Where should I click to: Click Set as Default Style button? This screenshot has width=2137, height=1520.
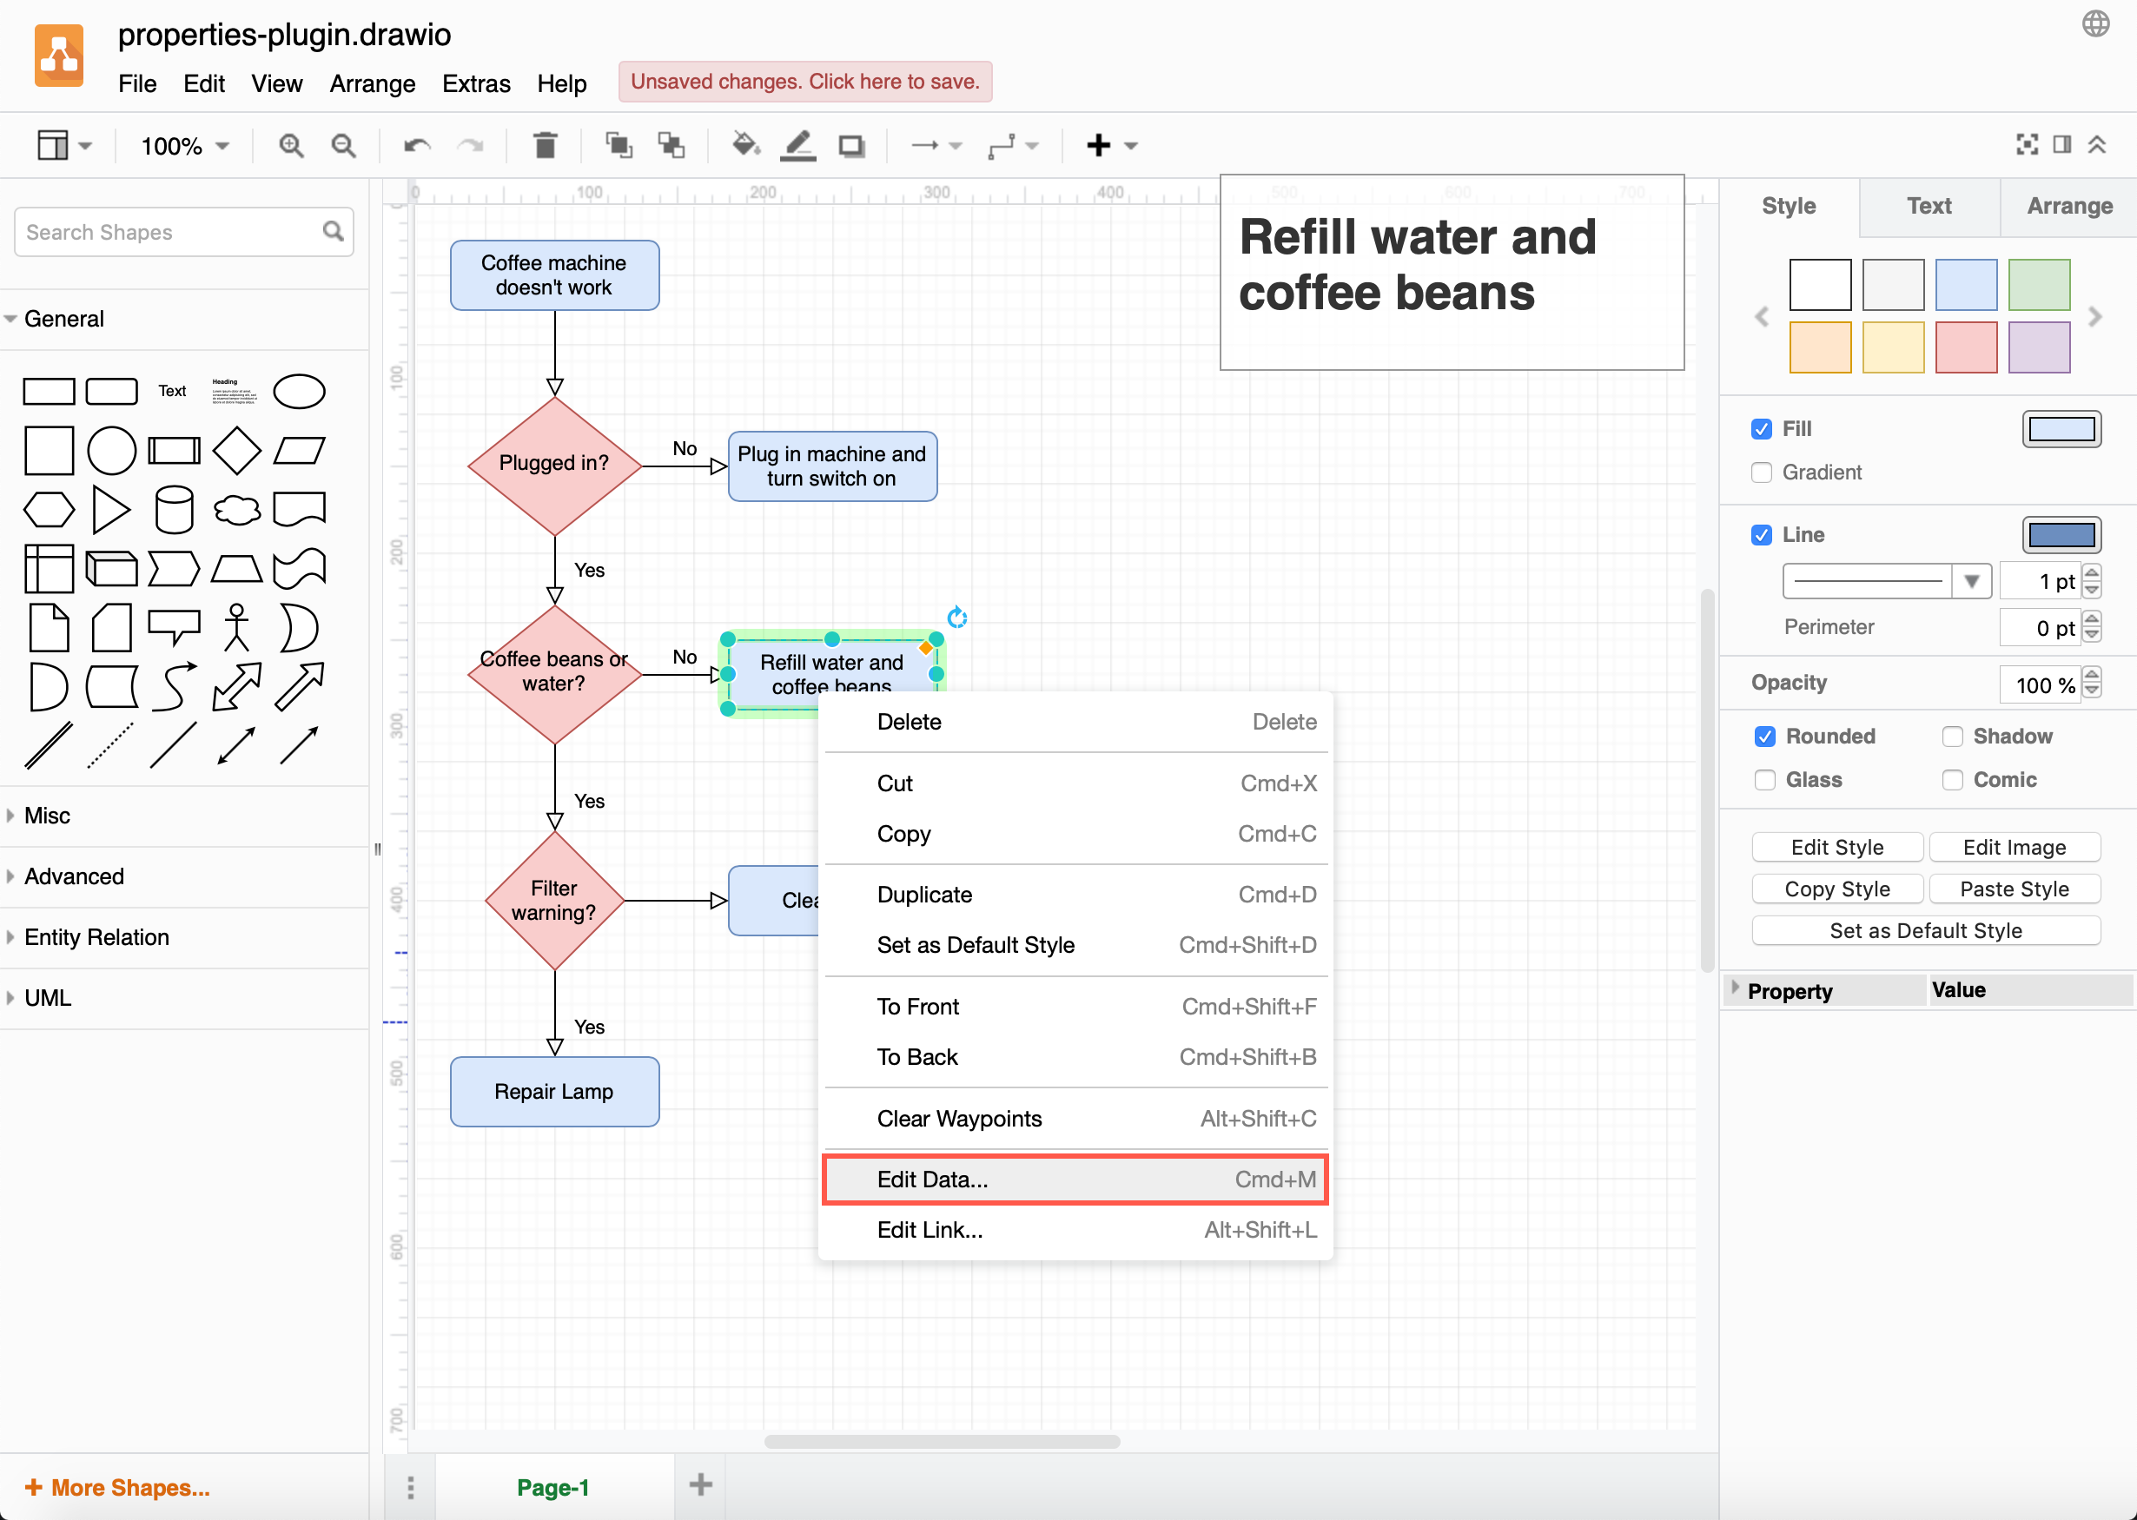click(x=1924, y=930)
